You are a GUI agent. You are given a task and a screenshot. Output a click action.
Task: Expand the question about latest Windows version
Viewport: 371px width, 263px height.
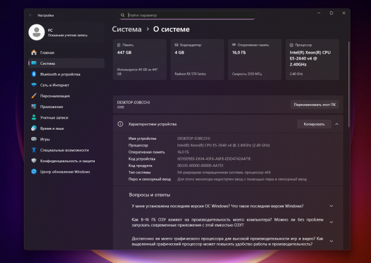(331, 206)
